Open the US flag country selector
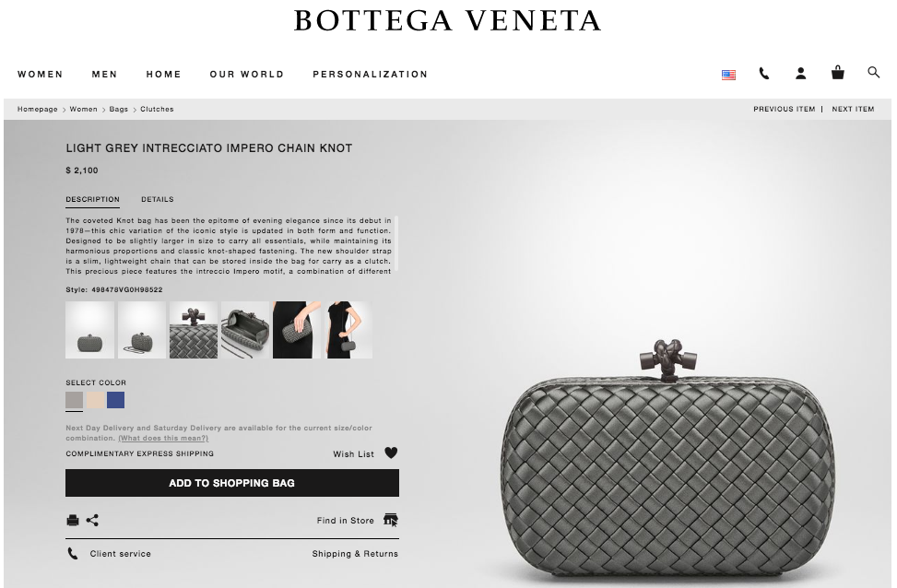Viewport: 897px width, 588px height. 728,75
